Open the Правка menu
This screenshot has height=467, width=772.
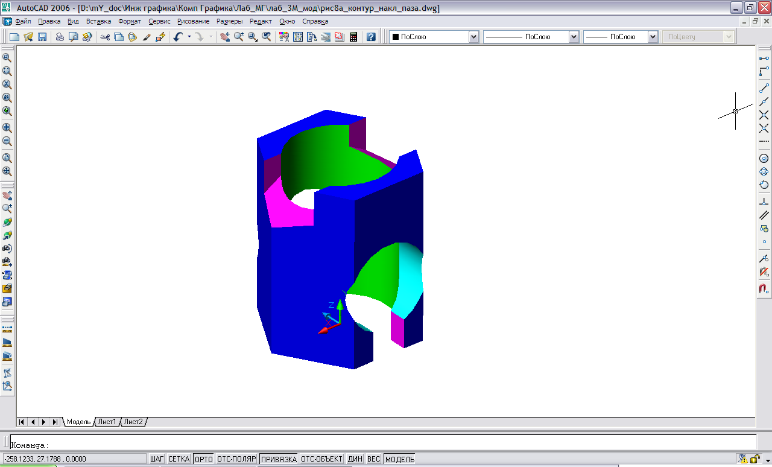pyautogui.click(x=49, y=21)
